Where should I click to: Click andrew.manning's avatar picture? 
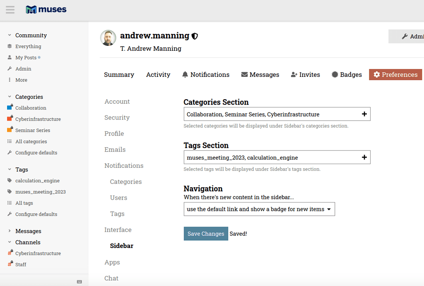(x=108, y=38)
